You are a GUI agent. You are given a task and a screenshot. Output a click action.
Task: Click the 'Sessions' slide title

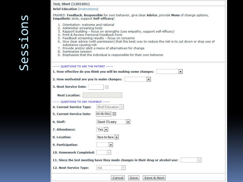(x=24, y=43)
